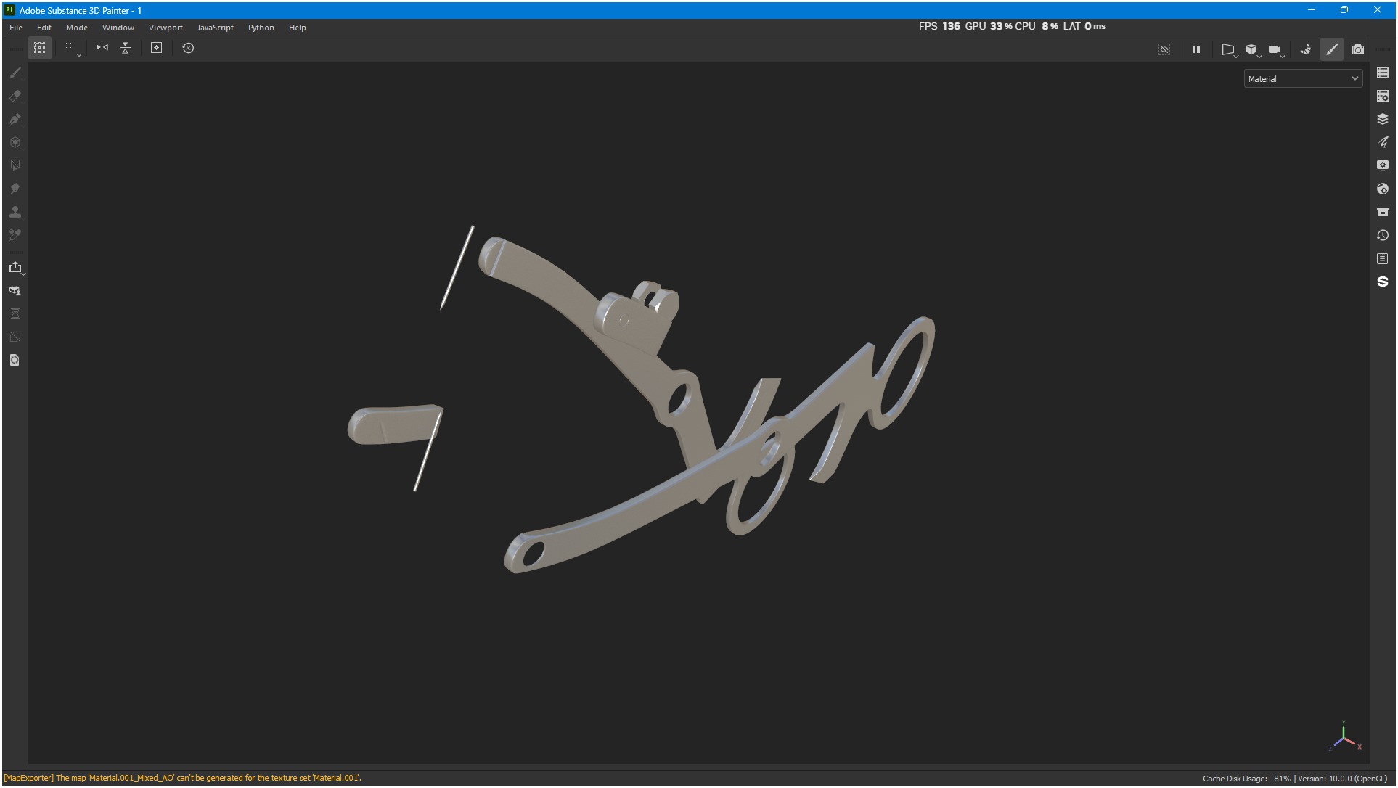Viewport: 1398px width, 788px height.
Task: Open the Help menu
Action: (x=298, y=28)
